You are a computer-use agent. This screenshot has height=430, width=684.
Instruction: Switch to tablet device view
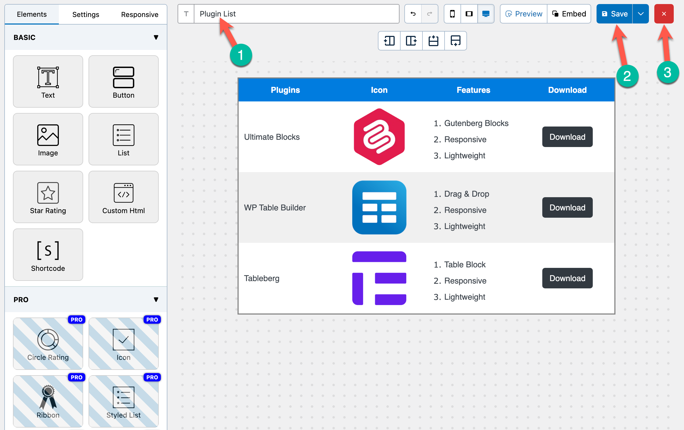coord(469,14)
